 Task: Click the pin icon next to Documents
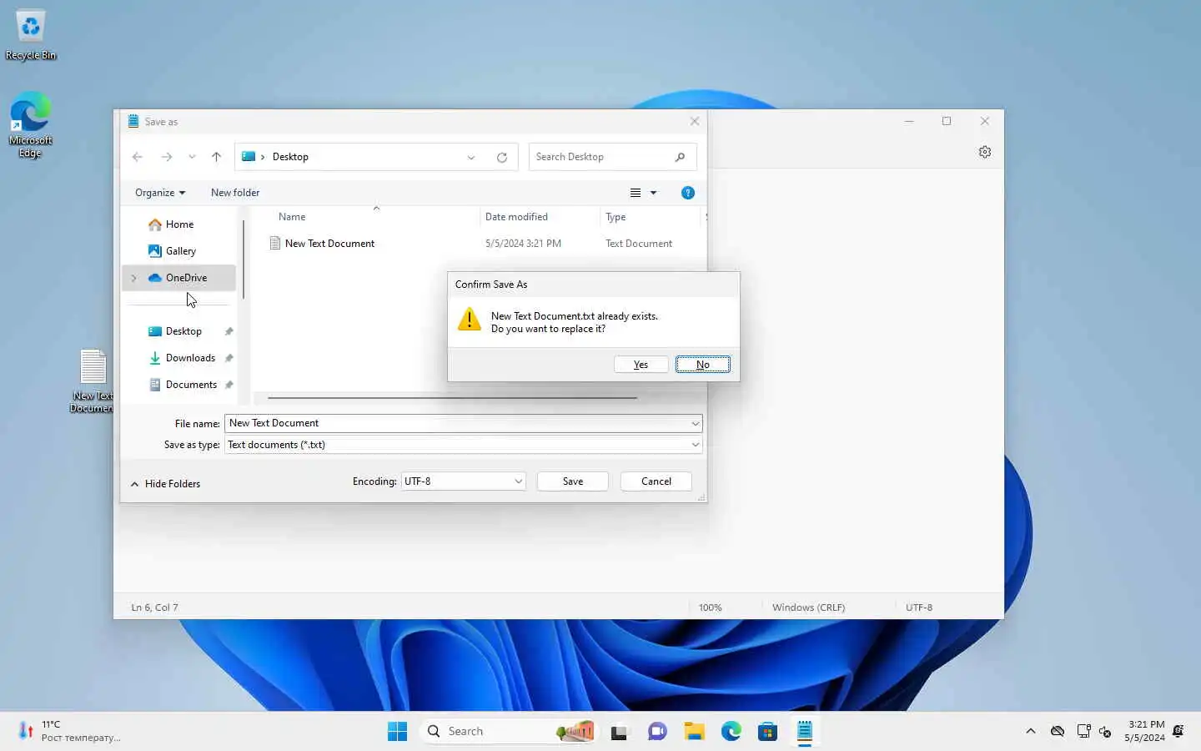tap(229, 385)
